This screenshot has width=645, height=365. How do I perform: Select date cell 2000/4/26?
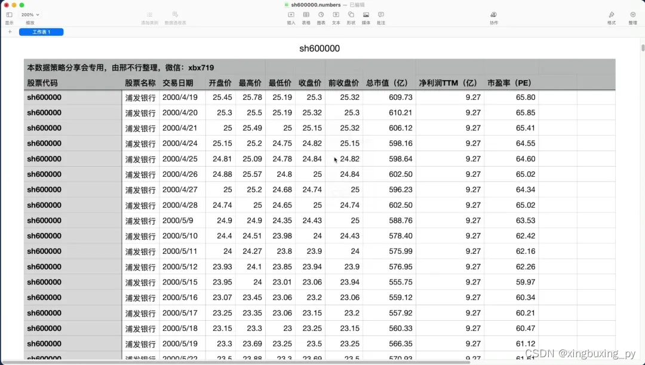182,174
